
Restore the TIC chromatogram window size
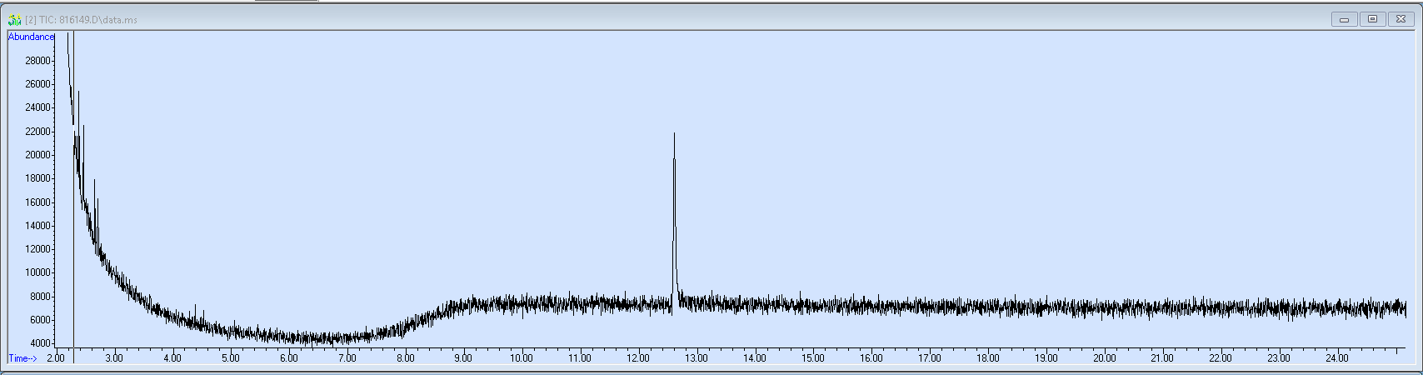click(x=1372, y=19)
